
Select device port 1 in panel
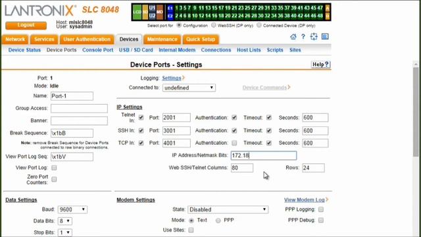point(176,8)
